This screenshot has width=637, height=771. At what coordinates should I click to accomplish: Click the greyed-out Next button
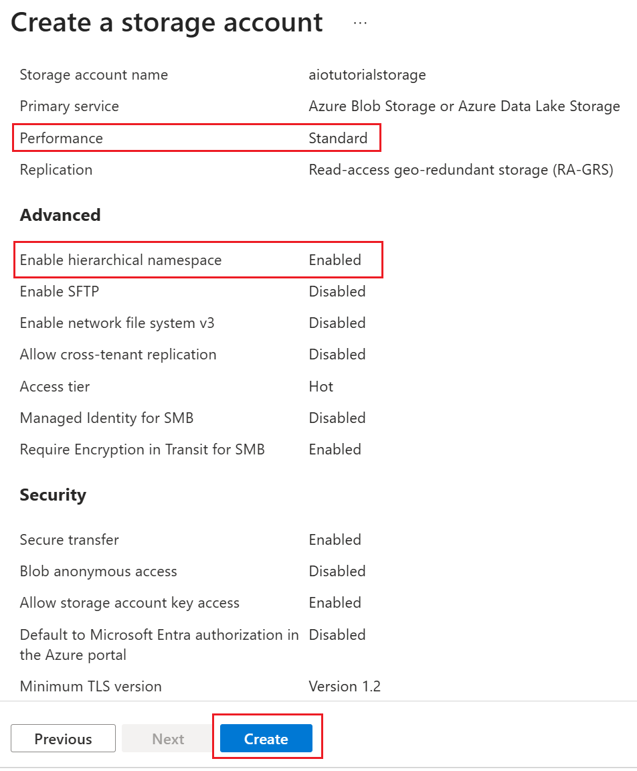(168, 738)
